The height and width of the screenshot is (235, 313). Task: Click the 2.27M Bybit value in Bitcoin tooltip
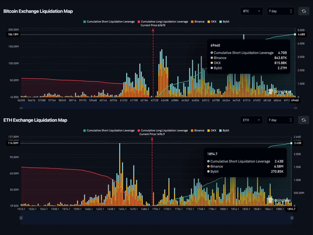(x=282, y=68)
